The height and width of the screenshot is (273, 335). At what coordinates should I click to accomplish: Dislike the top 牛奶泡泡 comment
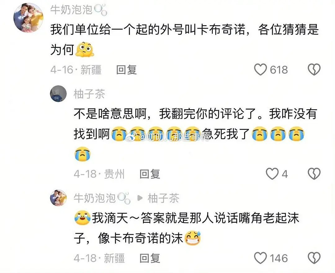coord(314,70)
